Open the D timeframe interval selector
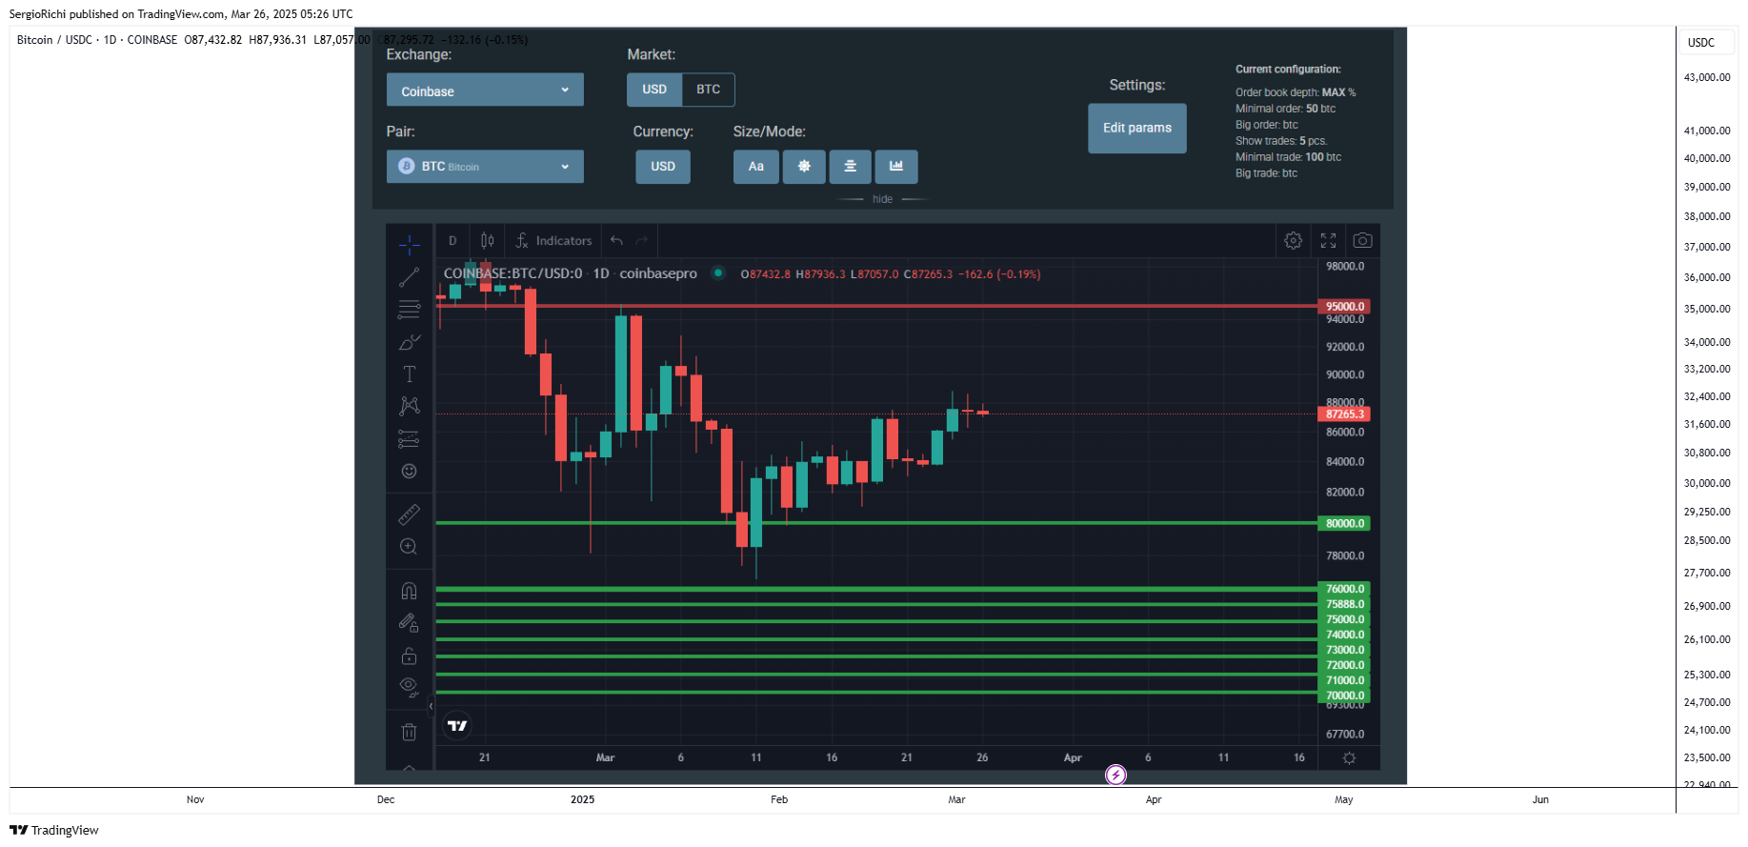1748x847 pixels. coord(452,241)
